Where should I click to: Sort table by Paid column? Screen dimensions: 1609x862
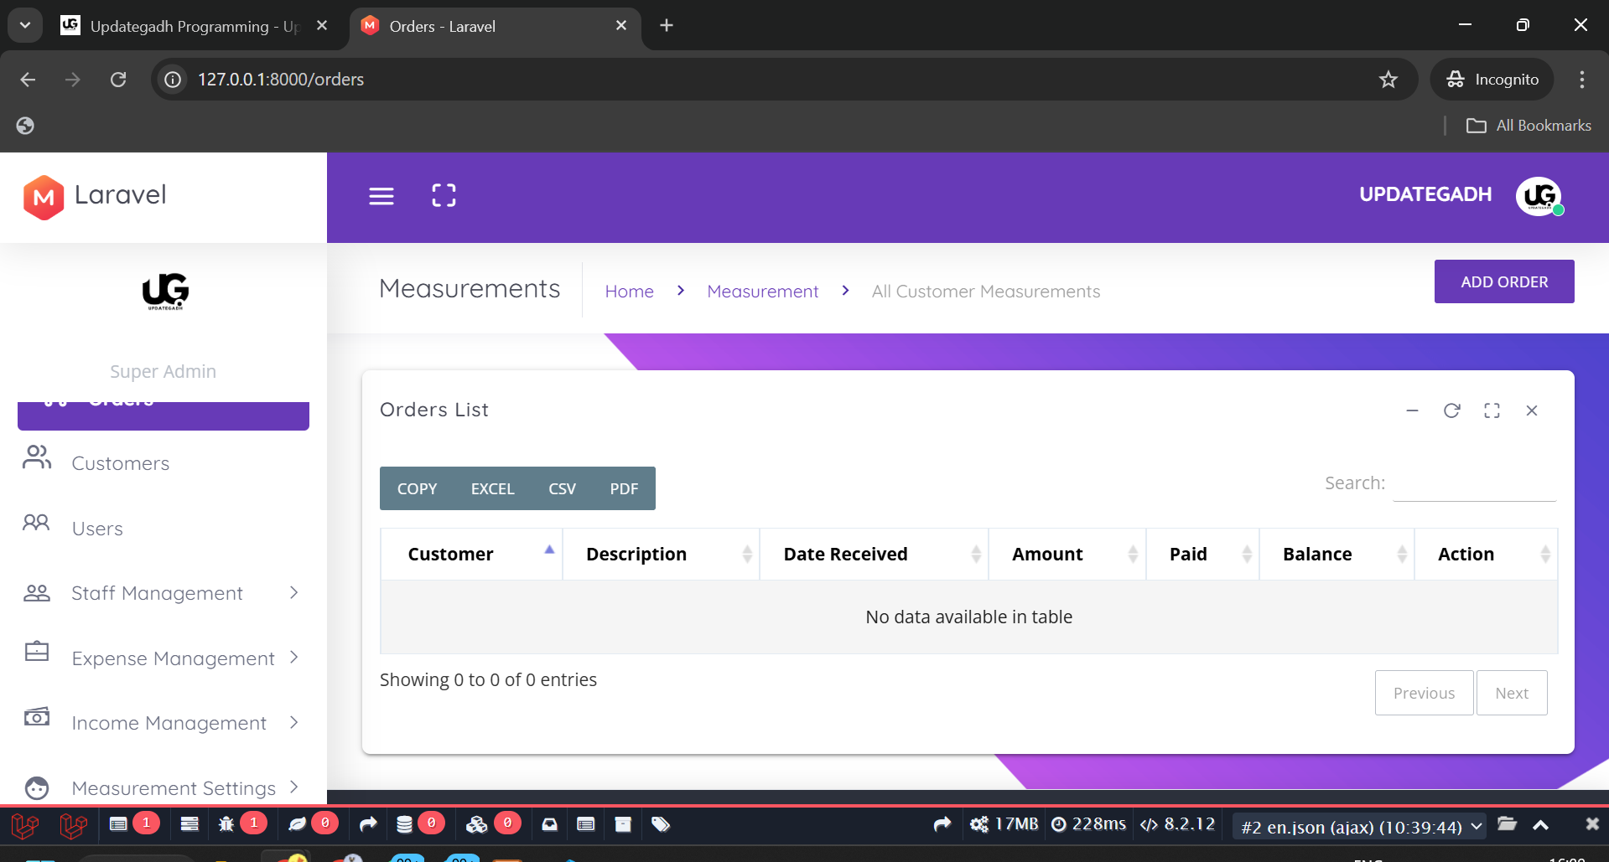click(1203, 554)
